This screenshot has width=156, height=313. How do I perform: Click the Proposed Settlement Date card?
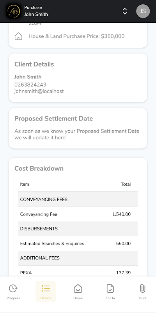78,128
